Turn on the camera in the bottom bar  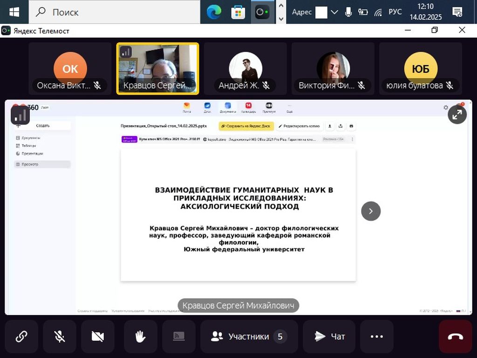click(x=98, y=337)
